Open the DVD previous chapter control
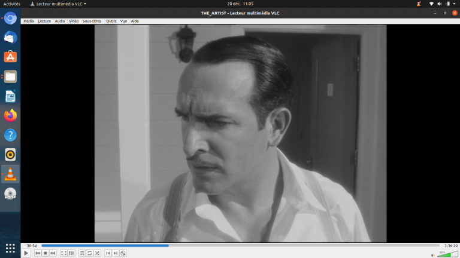This screenshot has height=258, width=460. click(108, 253)
